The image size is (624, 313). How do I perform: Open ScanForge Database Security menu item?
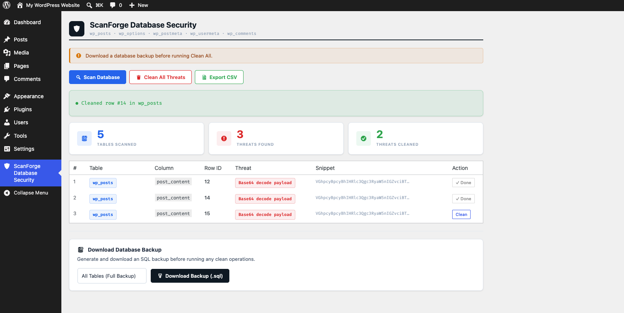pos(31,173)
